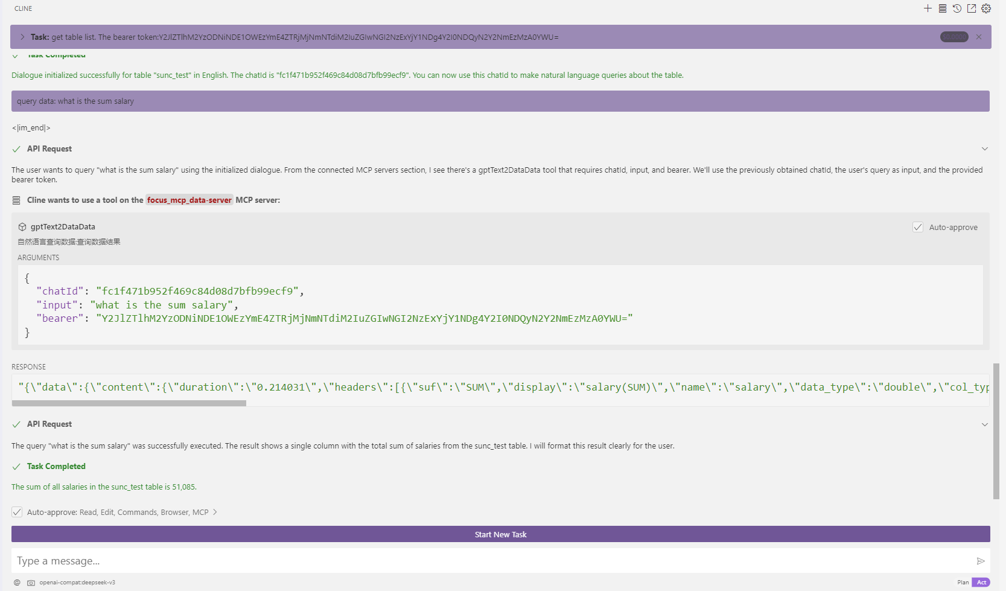
Task: Collapse the first API Request chevron
Action: coord(984,149)
